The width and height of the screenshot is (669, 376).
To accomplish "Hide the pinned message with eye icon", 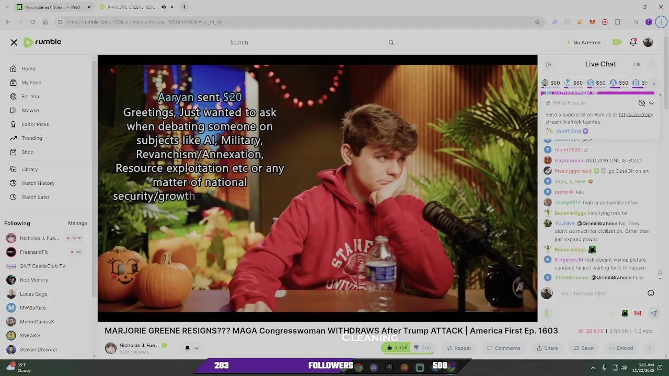I will [642, 103].
